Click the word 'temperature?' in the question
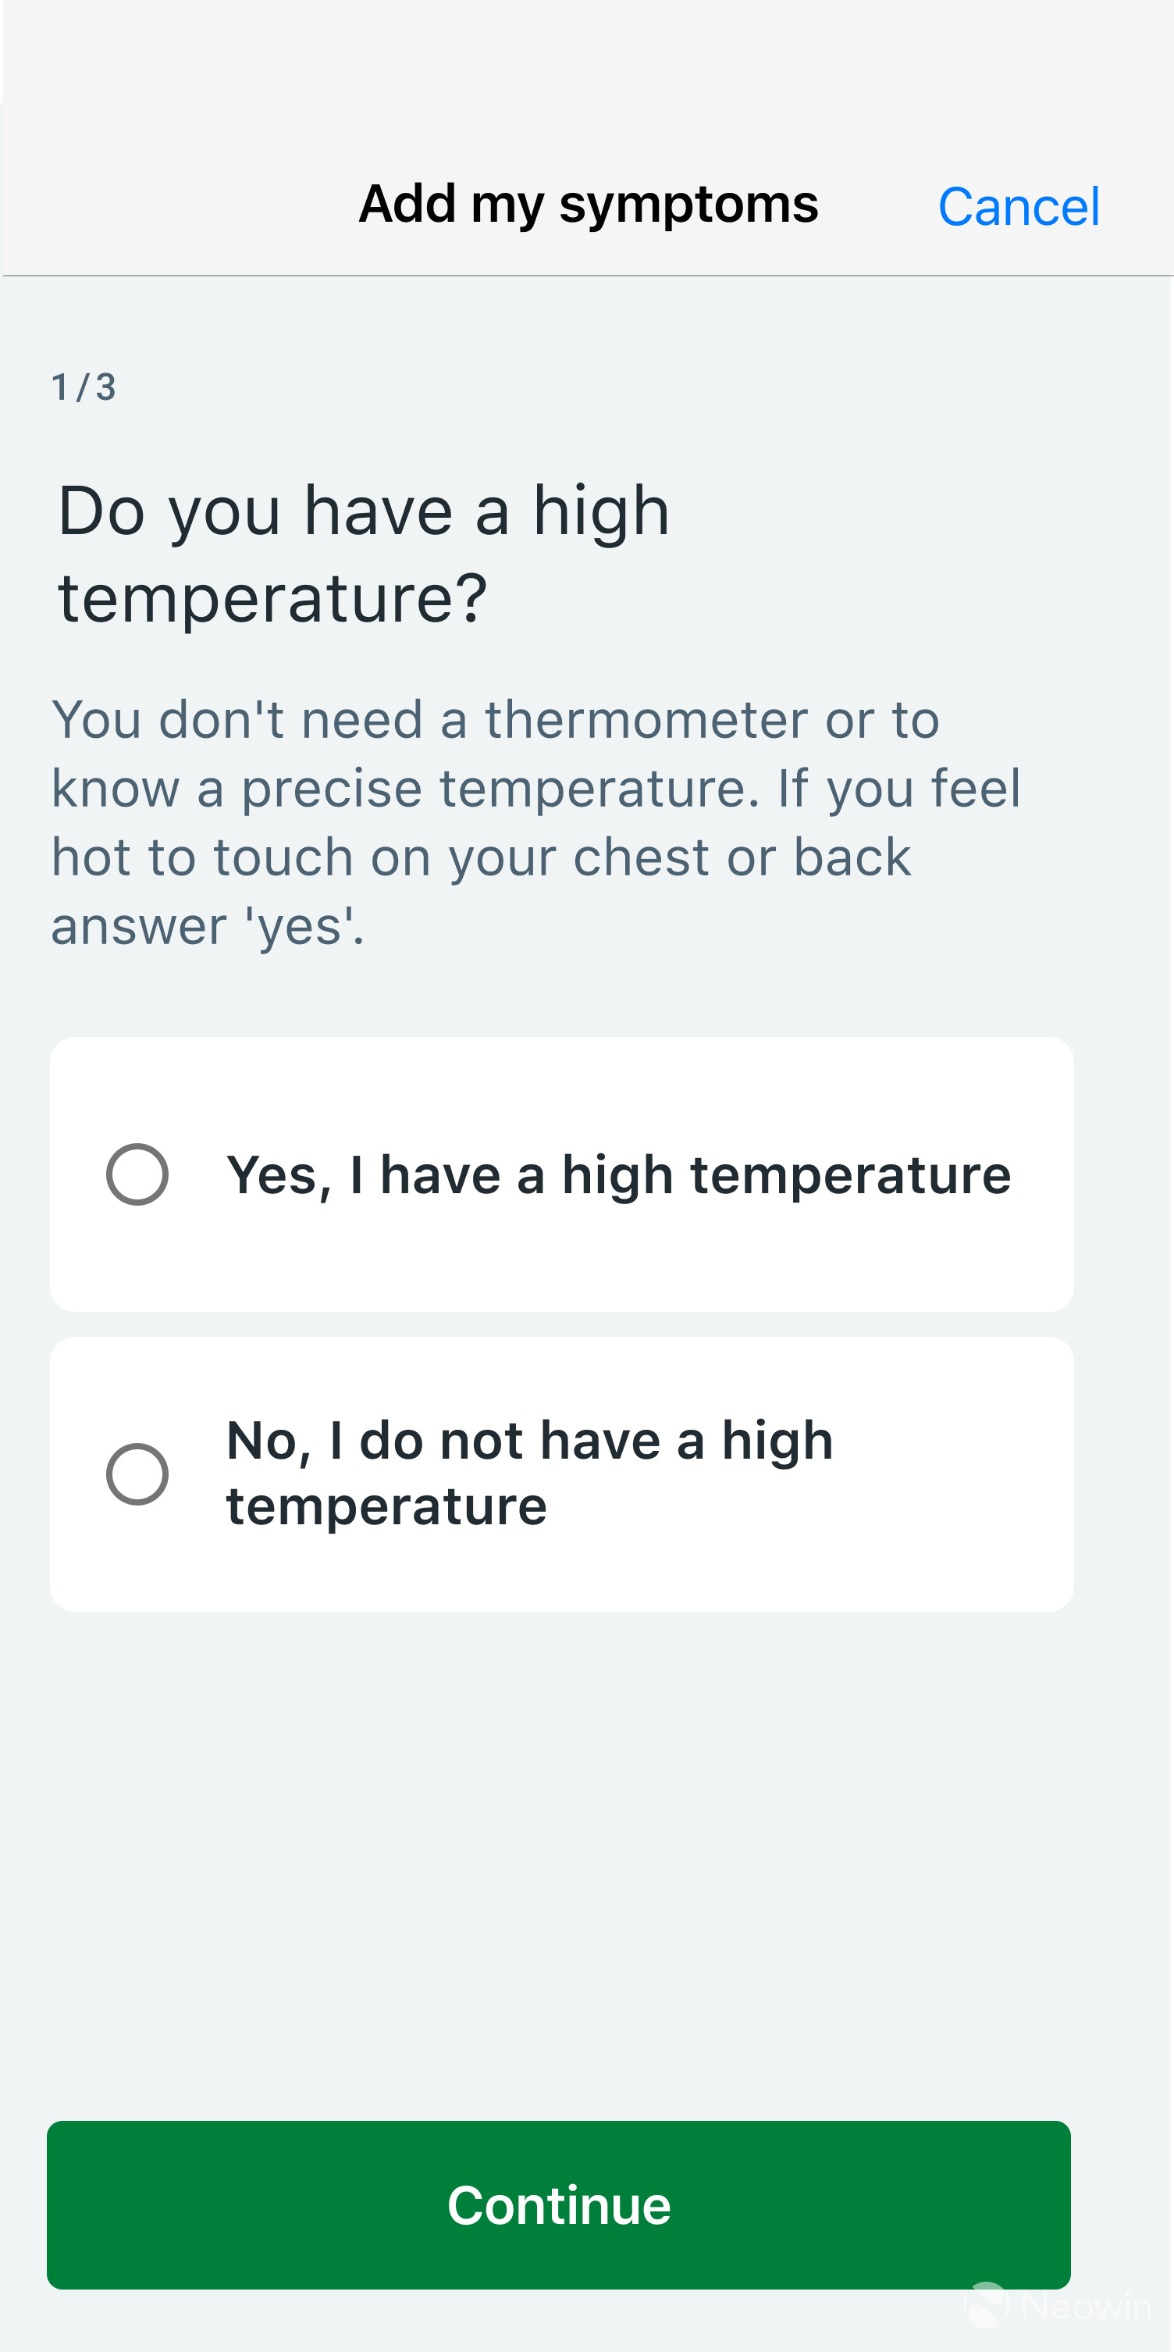Image resolution: width=1174 pixels, height=2352 pixels. click(x=272, y=598)
